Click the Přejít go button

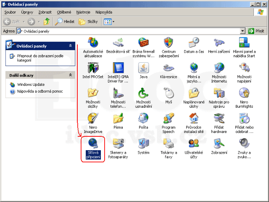pos(256,31)
